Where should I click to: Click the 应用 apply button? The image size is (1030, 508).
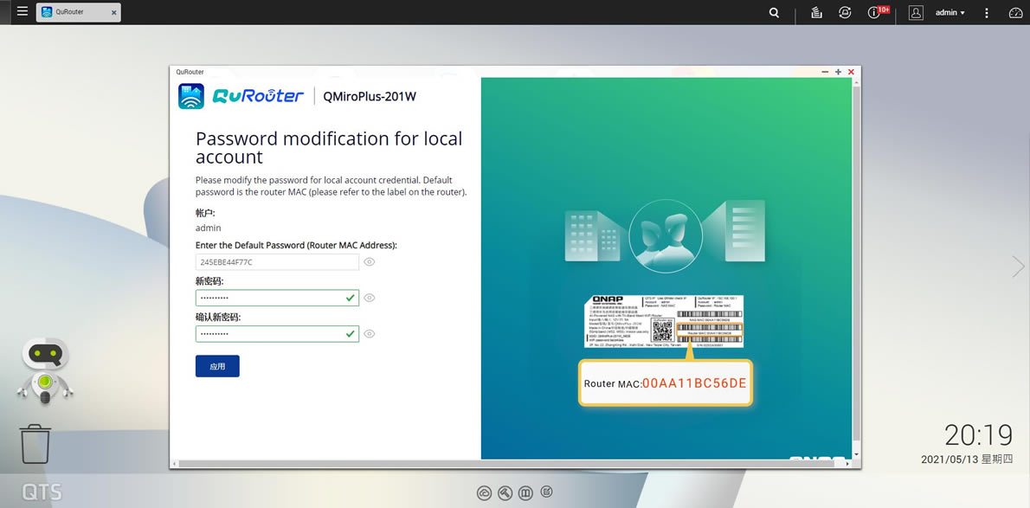point(217,366)
